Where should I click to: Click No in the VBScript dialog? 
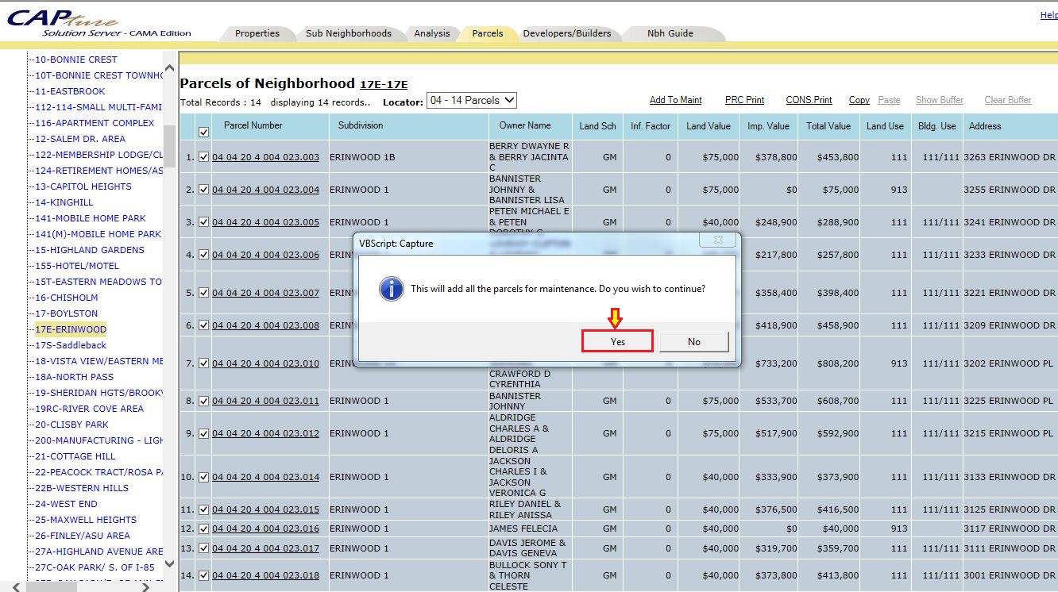(x=693, y=341)
